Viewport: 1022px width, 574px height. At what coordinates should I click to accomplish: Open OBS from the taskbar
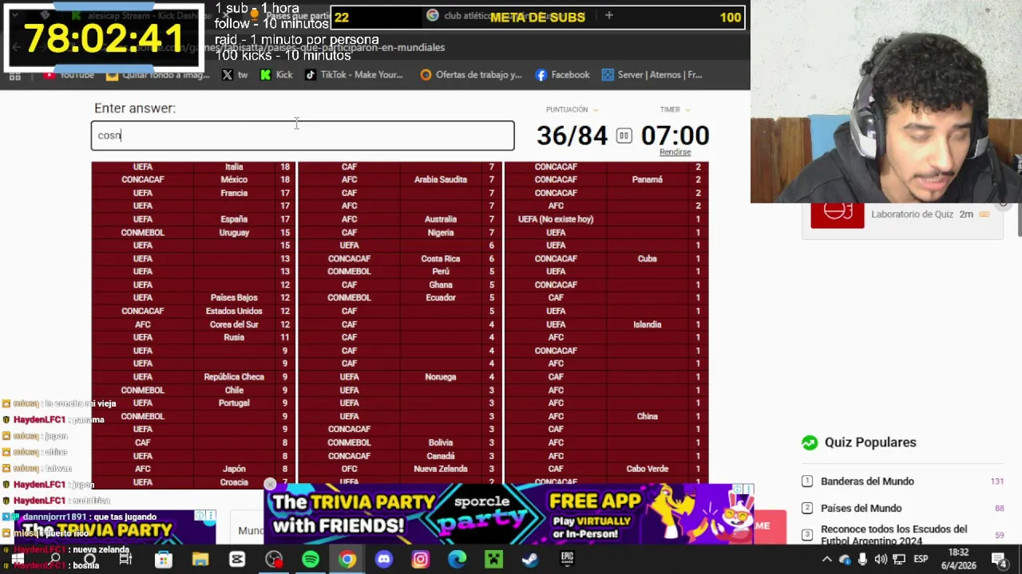274,560
